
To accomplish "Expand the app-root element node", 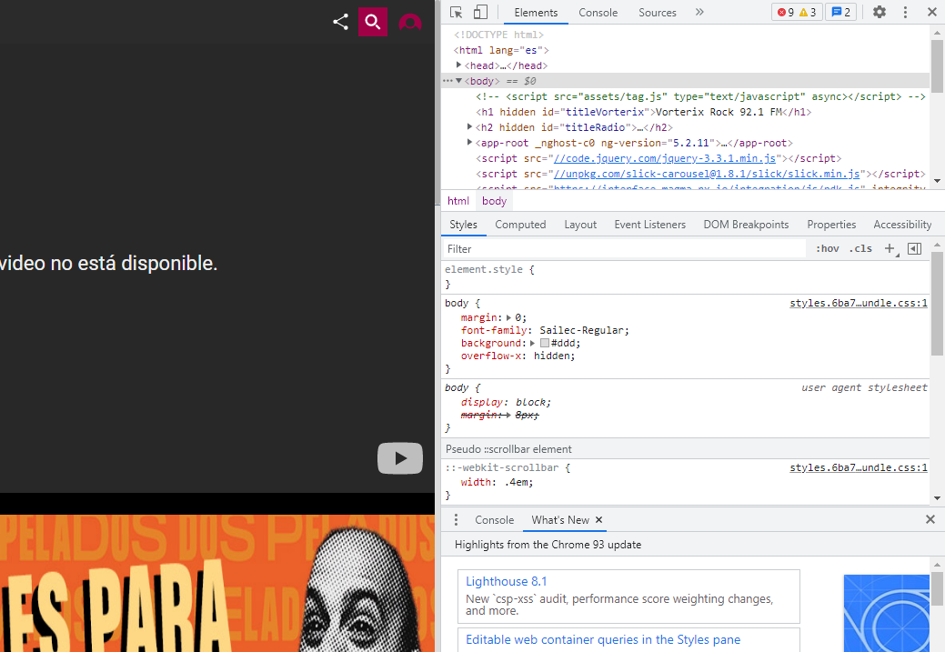I will pos(470,143).
